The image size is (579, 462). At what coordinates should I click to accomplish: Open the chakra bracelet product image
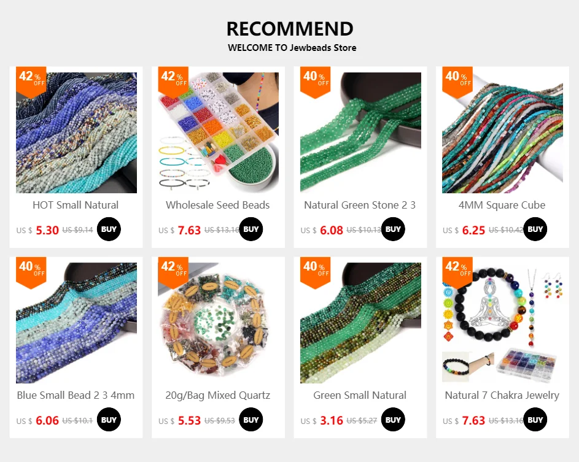pyautogui.click(x=503, y=323)
